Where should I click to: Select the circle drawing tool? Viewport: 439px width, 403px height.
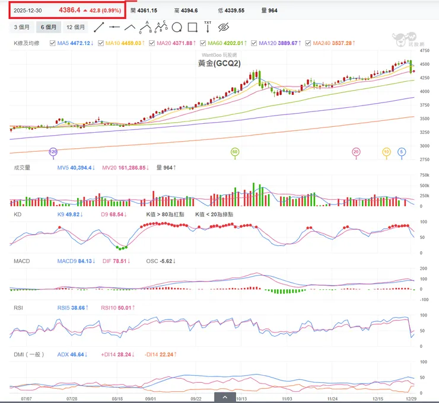coord(177,27)
